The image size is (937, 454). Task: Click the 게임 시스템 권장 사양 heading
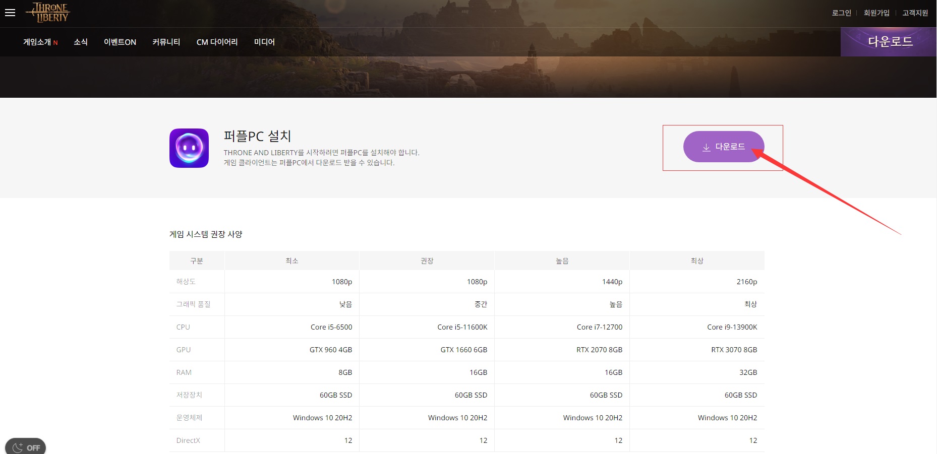click(x=206, y=234)
